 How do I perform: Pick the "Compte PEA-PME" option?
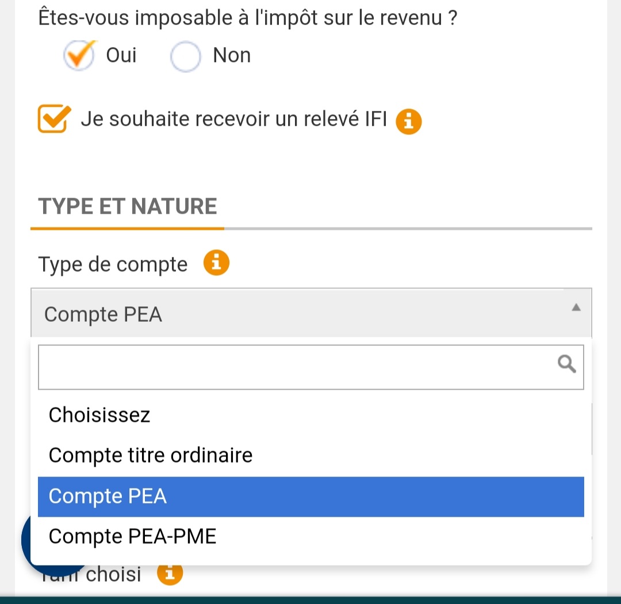coord(132,536)
